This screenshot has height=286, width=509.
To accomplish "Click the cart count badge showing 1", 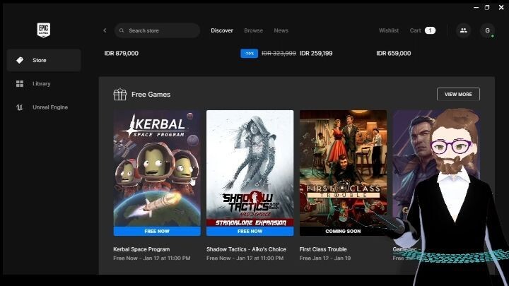I will (430, 30).
